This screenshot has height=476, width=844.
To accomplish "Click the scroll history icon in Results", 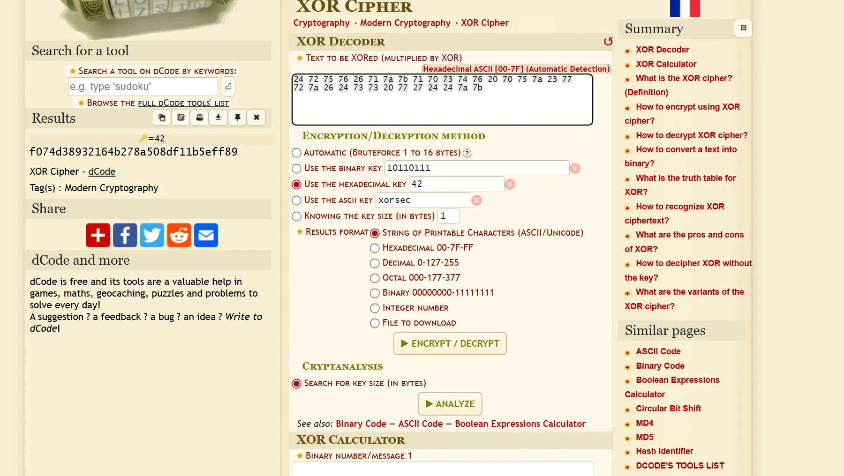I will [x=181, y=118].
